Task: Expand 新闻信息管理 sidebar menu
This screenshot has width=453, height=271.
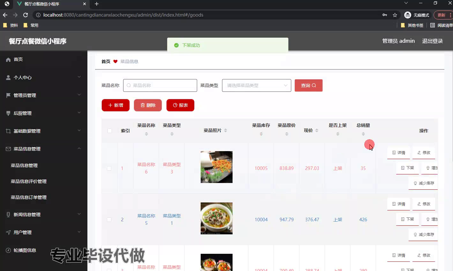Action: pos(44,214)
